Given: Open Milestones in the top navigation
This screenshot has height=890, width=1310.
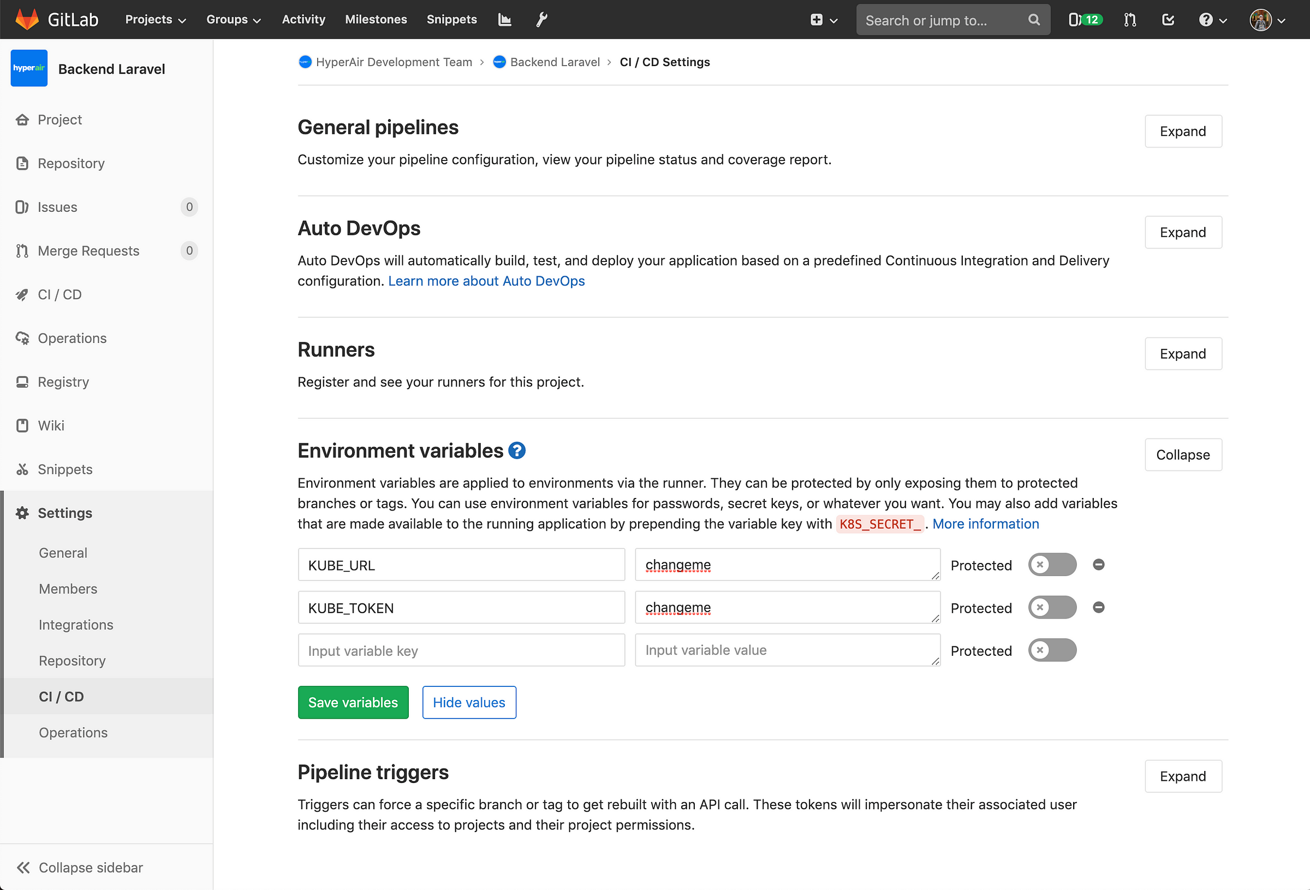Looking at the screenshot, I should pyautogui.click(x=376, y=20).
